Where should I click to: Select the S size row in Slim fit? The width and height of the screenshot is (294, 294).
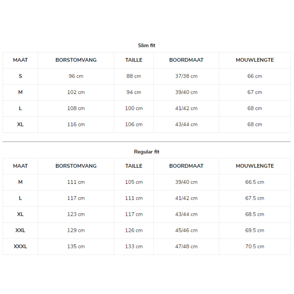pos(146,76)
